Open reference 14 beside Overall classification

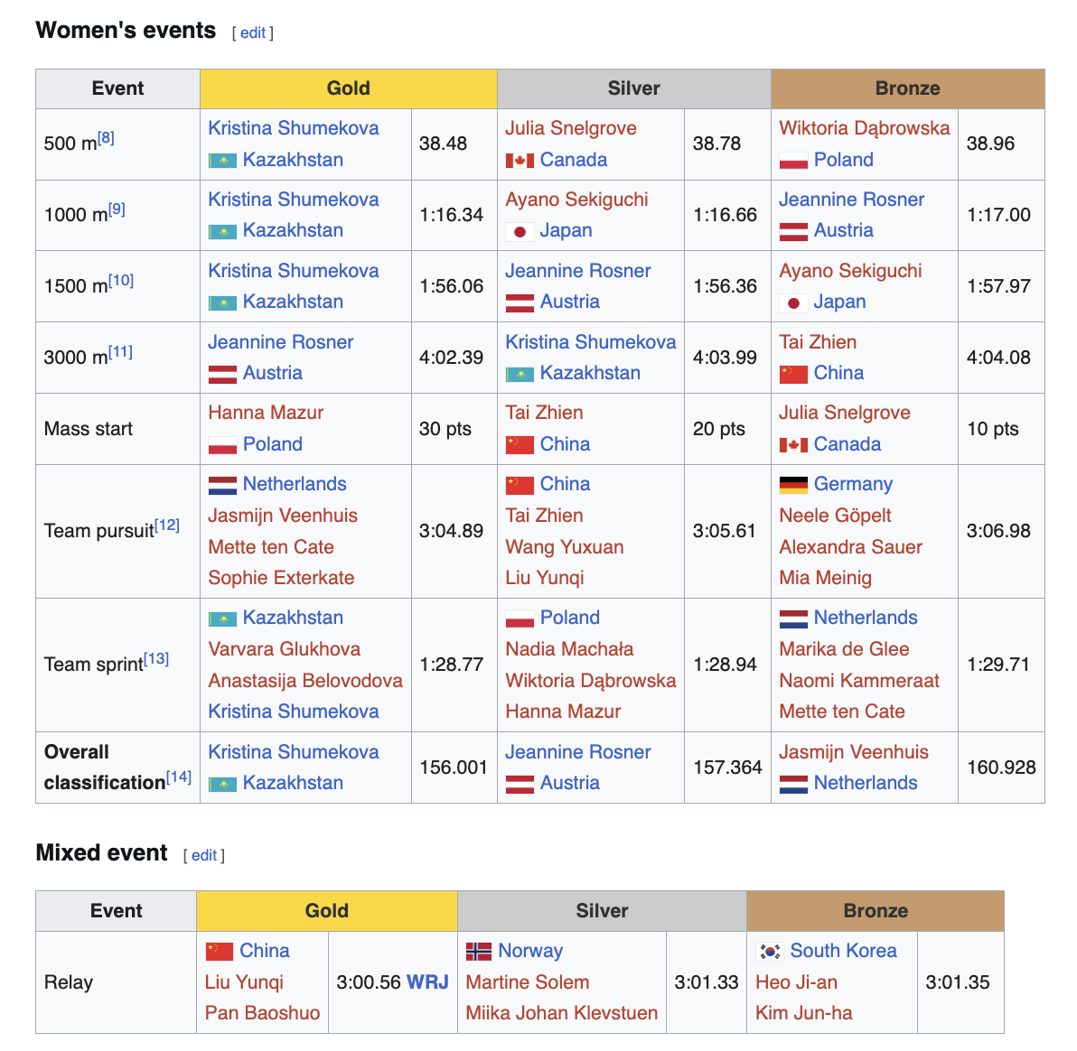pos(178,777)
